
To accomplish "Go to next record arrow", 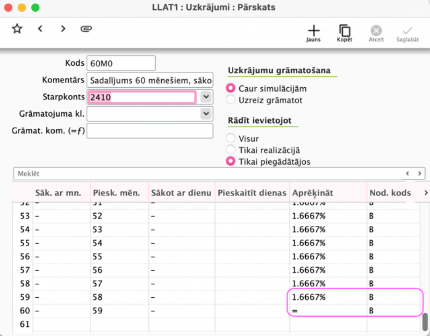I will (63, 28).
